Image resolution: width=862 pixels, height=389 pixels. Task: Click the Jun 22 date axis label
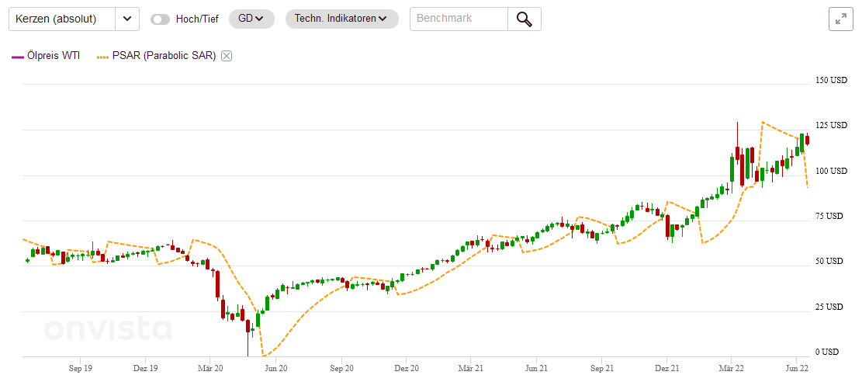(798, 370)
